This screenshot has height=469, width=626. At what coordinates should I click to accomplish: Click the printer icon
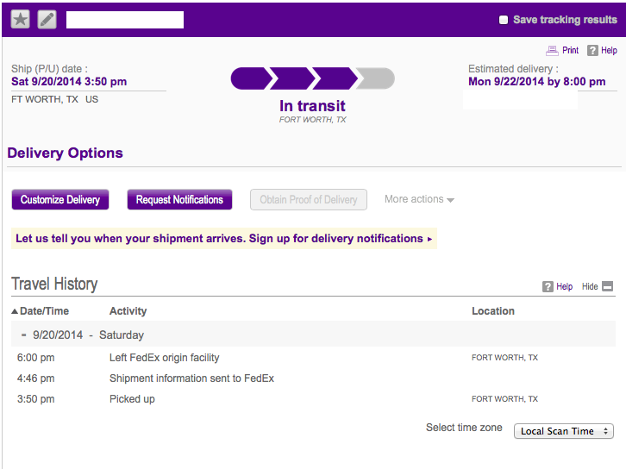coord(552,50)
